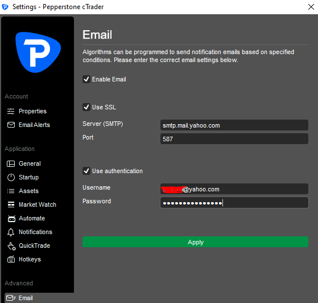
Task: Click the Server (SMTP) input field
Action: (x=234, y=125)
